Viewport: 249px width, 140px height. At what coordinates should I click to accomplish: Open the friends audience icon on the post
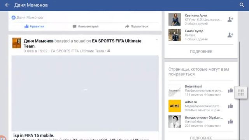(109, 51)
